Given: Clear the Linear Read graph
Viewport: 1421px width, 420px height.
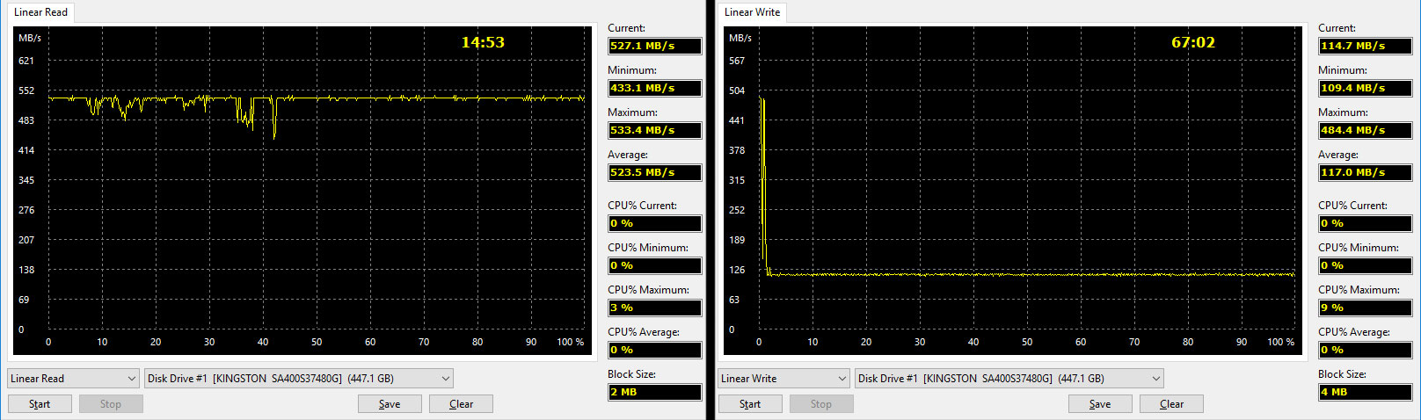Looking at the screenshot, I should (461, 404).
